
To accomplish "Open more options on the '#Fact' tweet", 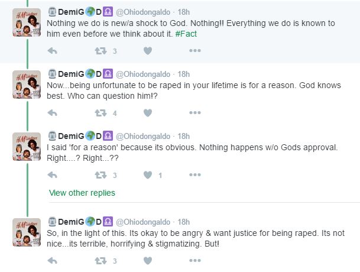I will tap(194, 51).
